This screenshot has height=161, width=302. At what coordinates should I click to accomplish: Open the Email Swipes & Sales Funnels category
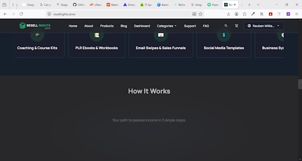point(161,45)
